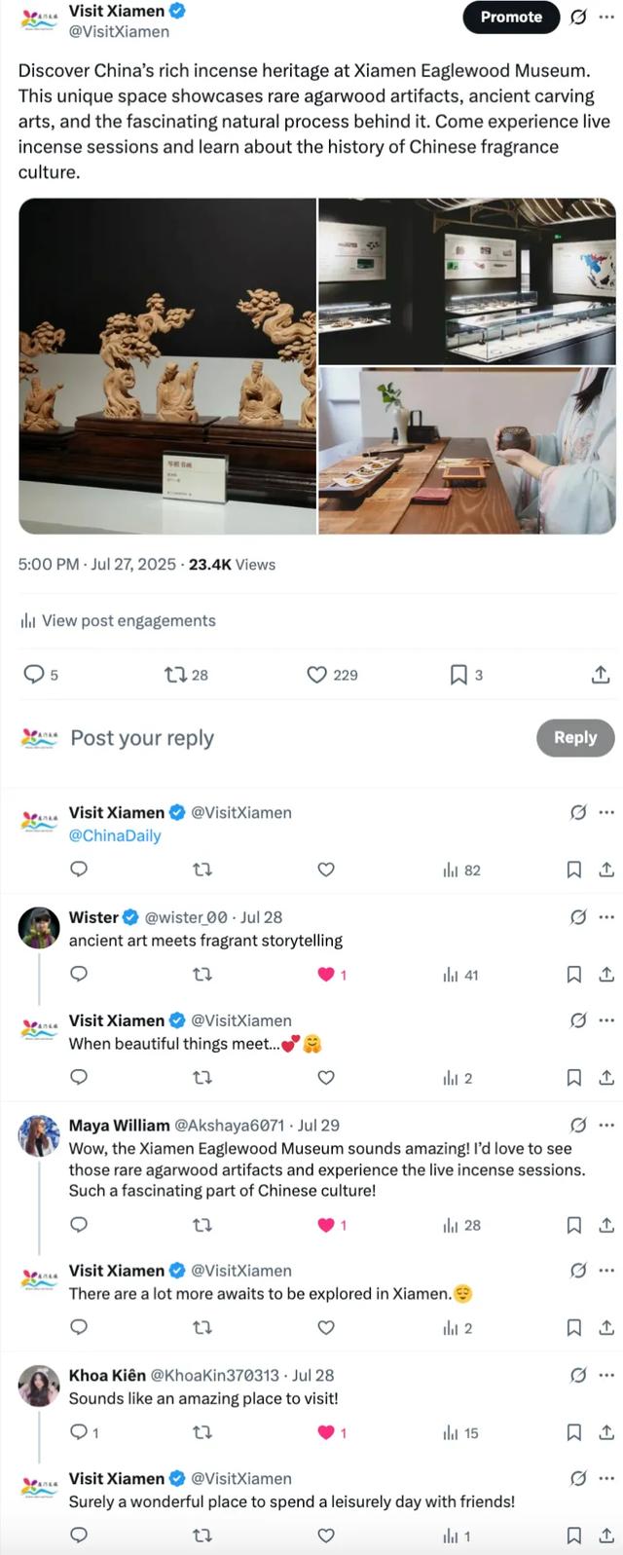Click the Promote button

(x=511, y=18)
